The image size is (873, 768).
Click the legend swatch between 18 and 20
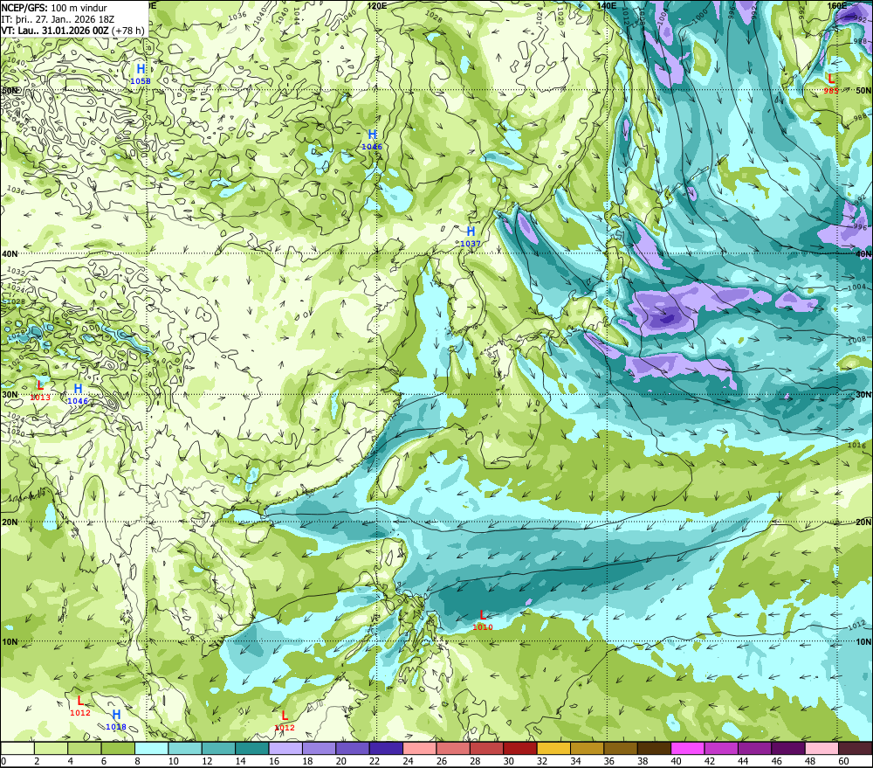tap(319, 748)
